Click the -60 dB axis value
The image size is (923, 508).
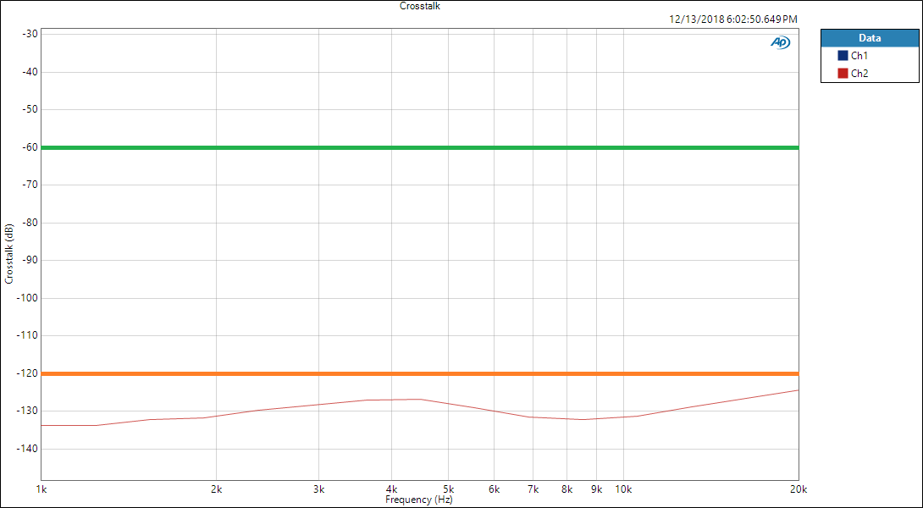point(30,147)
